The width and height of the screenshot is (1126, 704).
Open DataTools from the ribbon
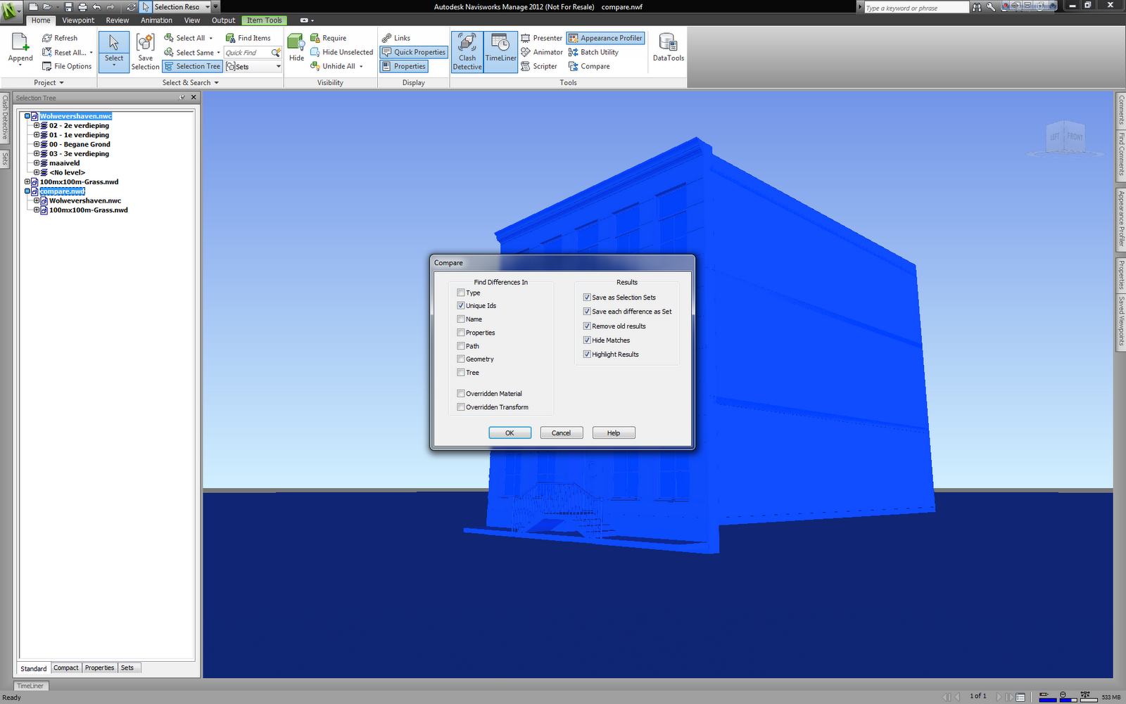667,48
